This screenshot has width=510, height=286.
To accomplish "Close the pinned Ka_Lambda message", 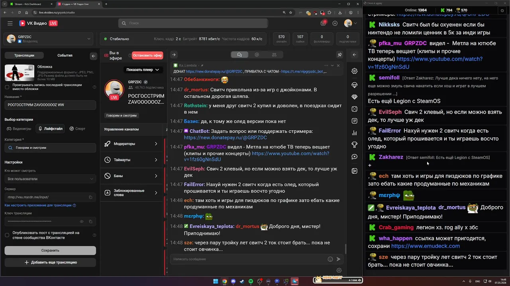I will coord(338,66).
